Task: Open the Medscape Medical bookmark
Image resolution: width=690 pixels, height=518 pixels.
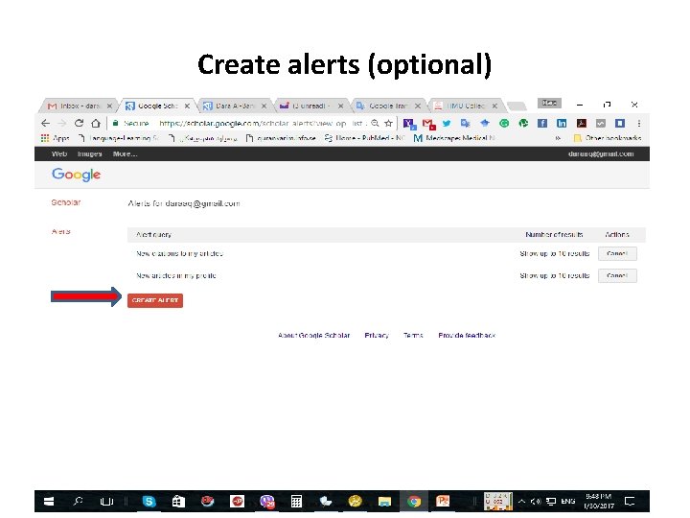Action: tap(454, 138)
